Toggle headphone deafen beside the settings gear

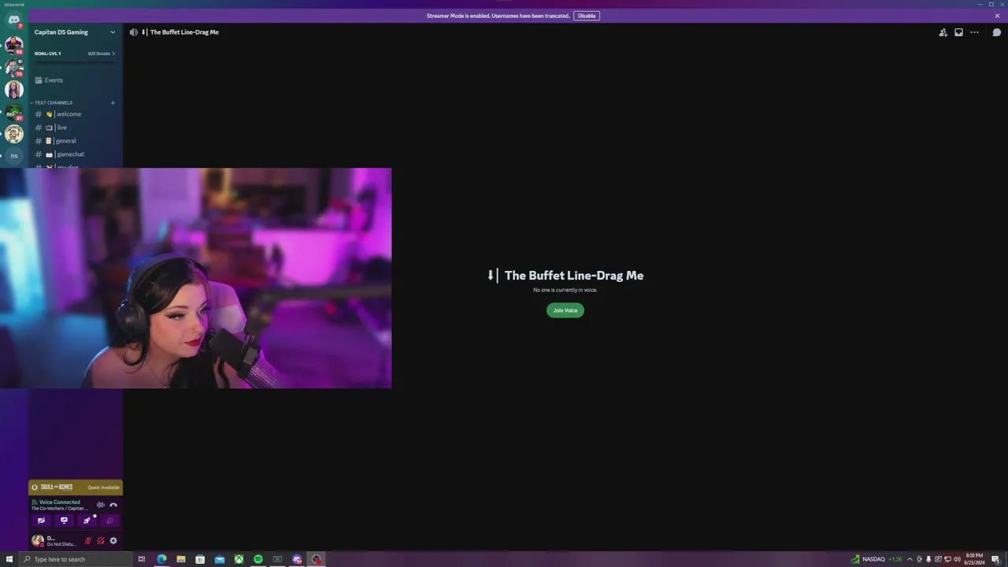(101, 541)
